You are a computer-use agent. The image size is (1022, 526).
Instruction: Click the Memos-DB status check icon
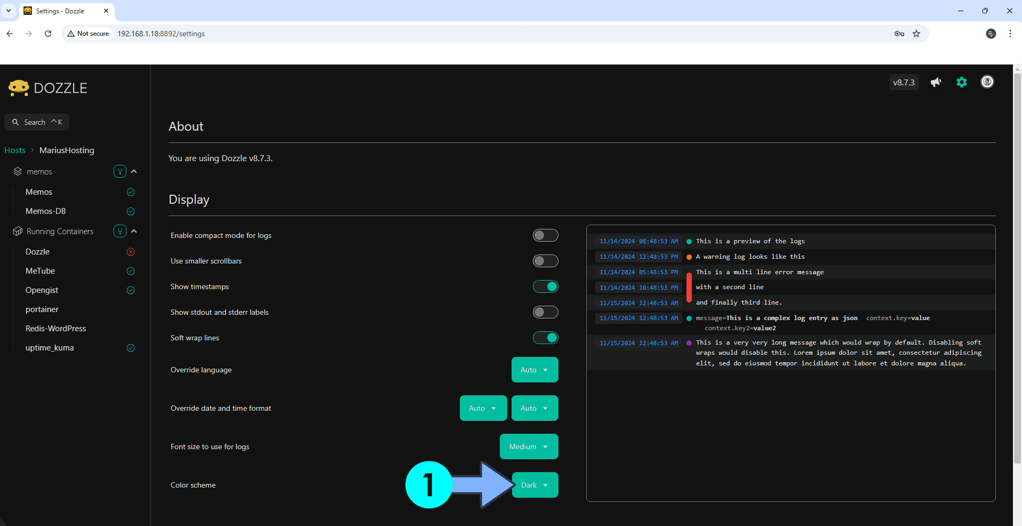click(131, 211)
